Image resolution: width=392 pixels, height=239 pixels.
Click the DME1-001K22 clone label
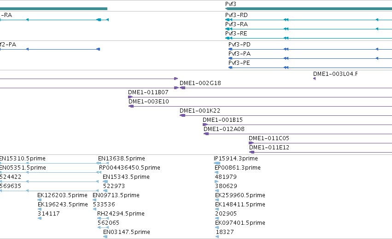(200, 111)
